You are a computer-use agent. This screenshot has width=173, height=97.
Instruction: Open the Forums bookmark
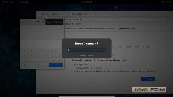coord(76,24)
